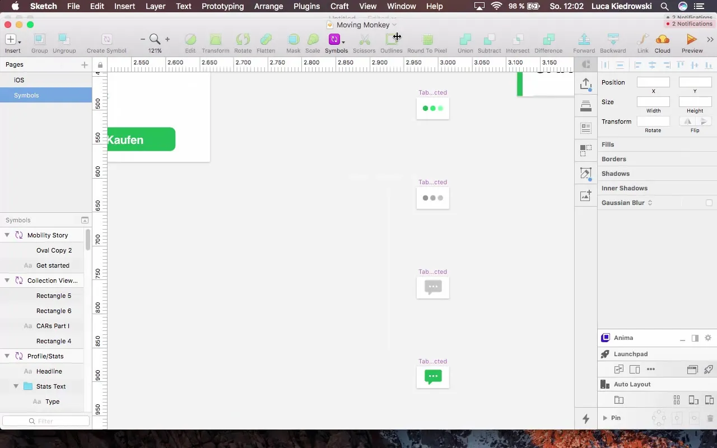The width and height of the screenshot is (717, 448).
Task: Click the layer Filter search field
Action: 46,421
